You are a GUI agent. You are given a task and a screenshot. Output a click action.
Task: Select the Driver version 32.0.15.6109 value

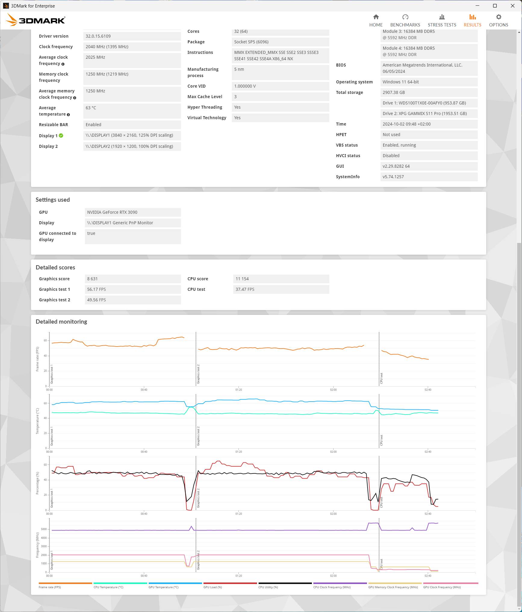[132, 36]
